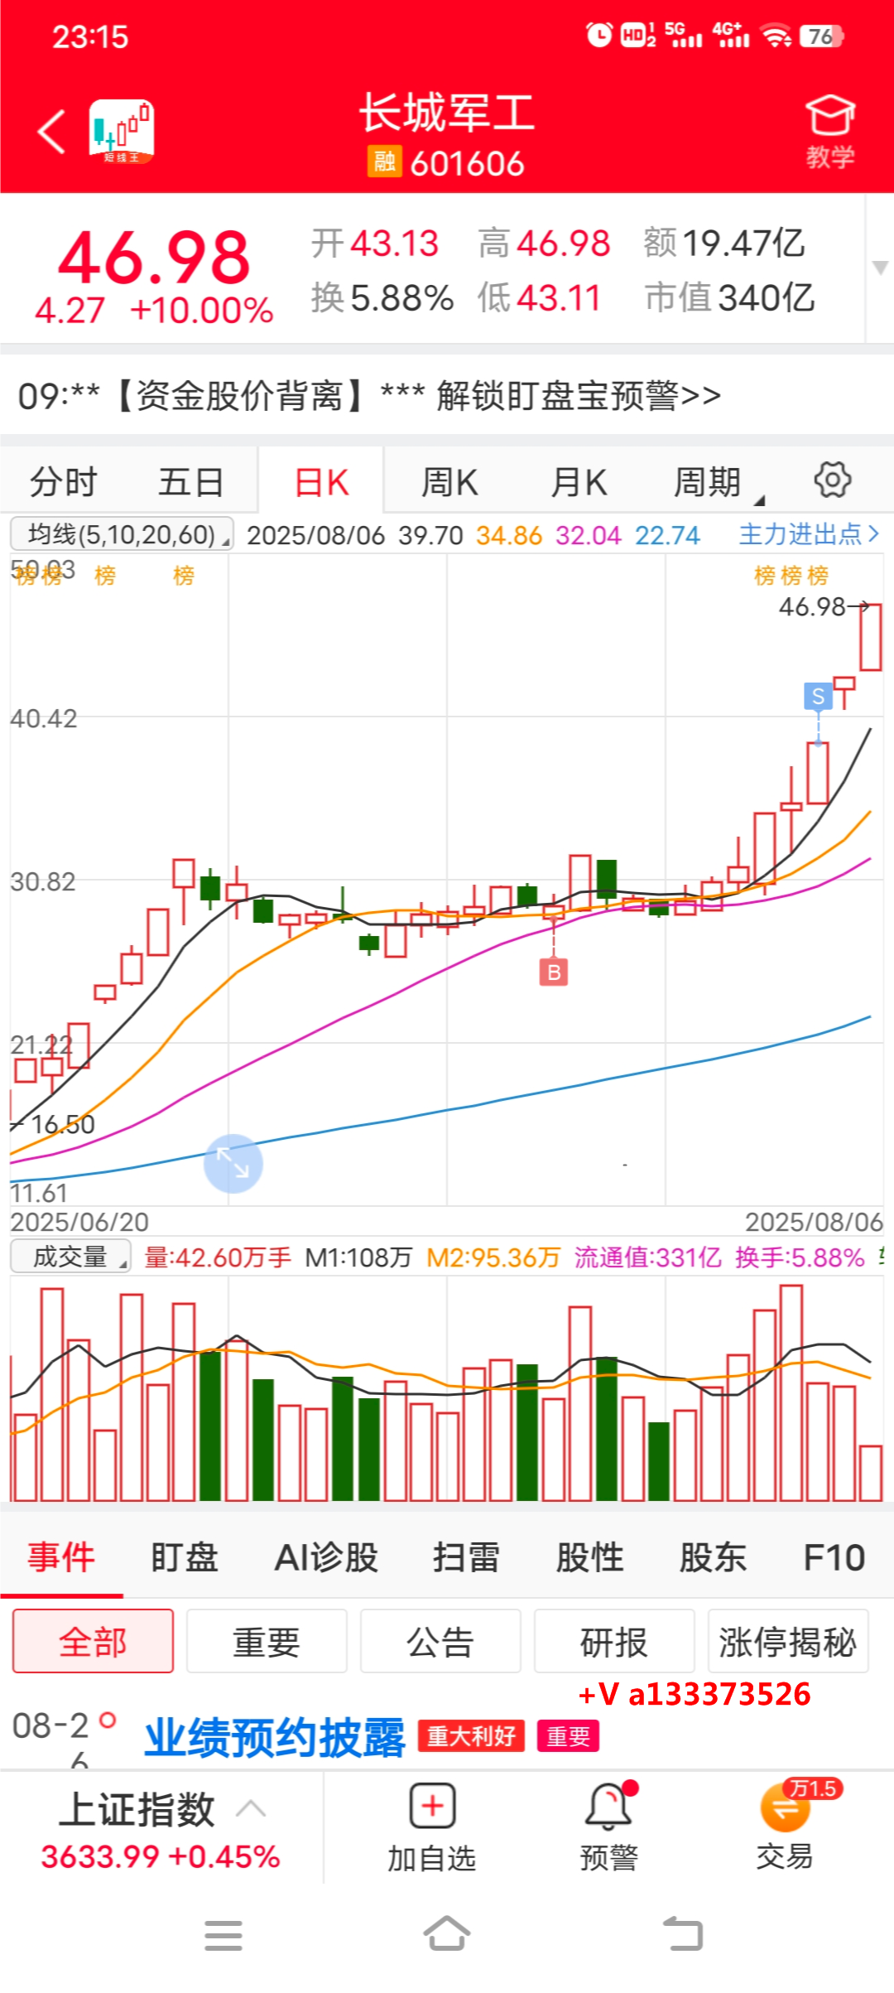Tap the tallest volume bar near the chart's right end
894x1993 pixels.
[x=791, y=1392]
